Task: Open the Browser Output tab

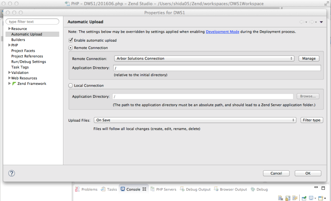Action: 231,189
